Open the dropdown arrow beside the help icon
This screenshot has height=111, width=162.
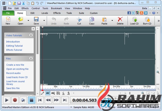tap(158, 13)
